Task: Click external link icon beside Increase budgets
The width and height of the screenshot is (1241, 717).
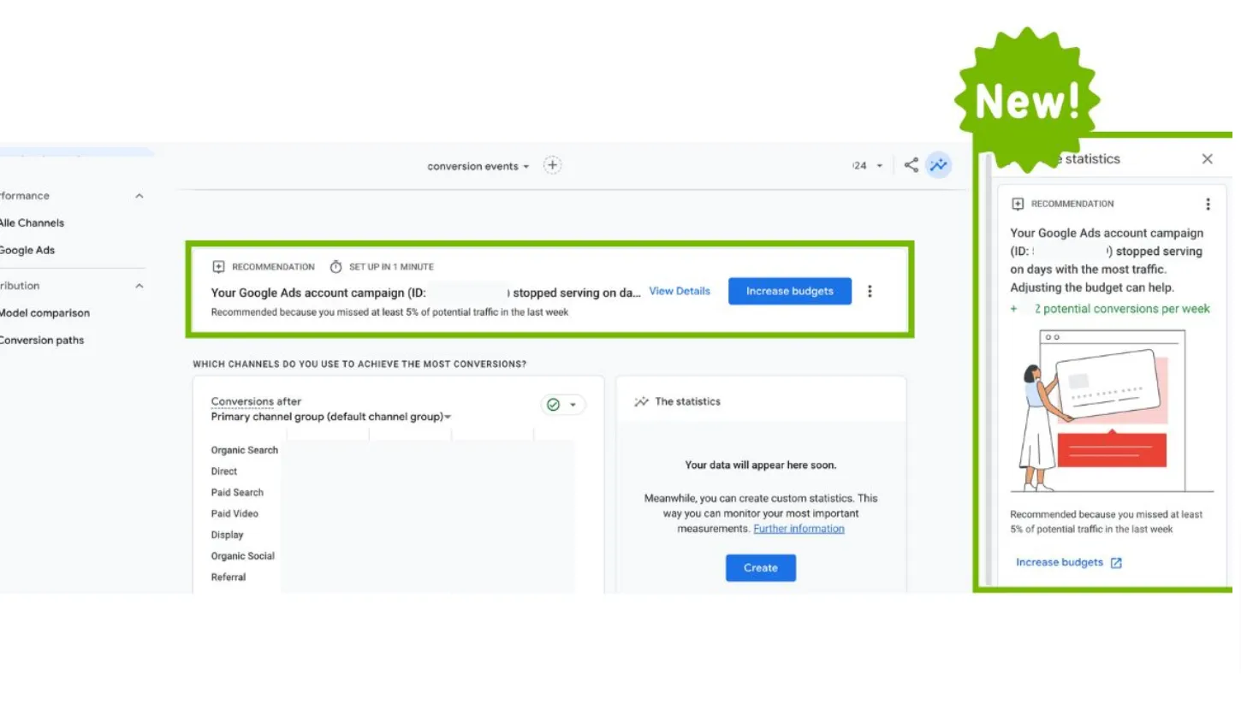Action: tap(1116, 563)
